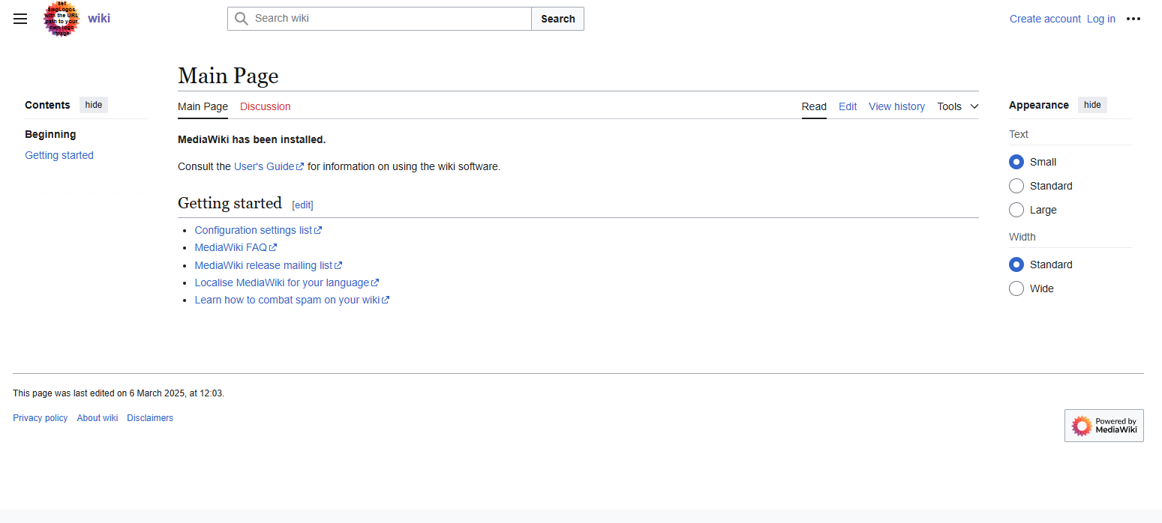Open MediaWiki FAQ link
This screenshot has width=1162, height=523.
pyautogui.click(x=236, y=247)
